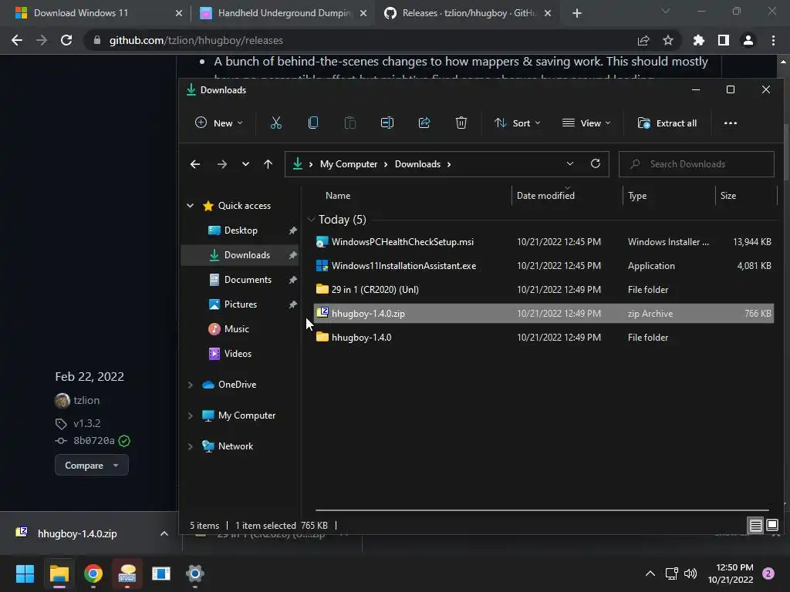This screenshot has height=592, width=790.
Task: Switch to the large thumbnails layout icon
Action: coord(771,526)
